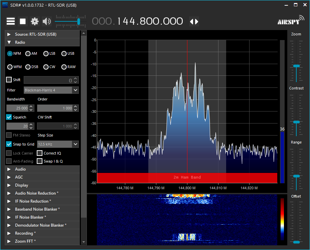
Task: Increase filter Order with up arrow
Action: pos(75,106)
